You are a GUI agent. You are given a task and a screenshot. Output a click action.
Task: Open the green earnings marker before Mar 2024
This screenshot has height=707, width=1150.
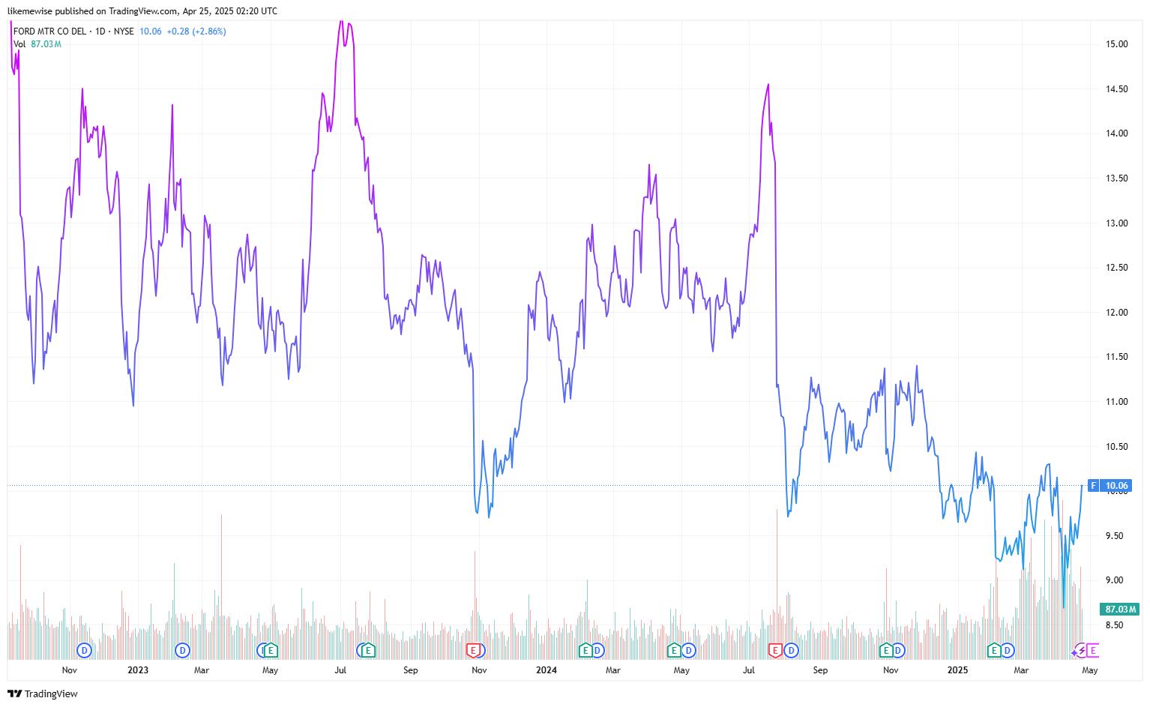click(x=585, y=650)
